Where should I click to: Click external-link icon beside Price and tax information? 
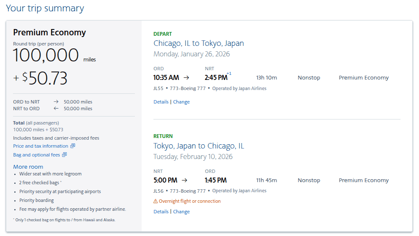73,146
